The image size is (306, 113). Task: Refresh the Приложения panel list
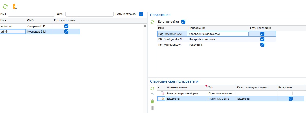pos(152,22)
